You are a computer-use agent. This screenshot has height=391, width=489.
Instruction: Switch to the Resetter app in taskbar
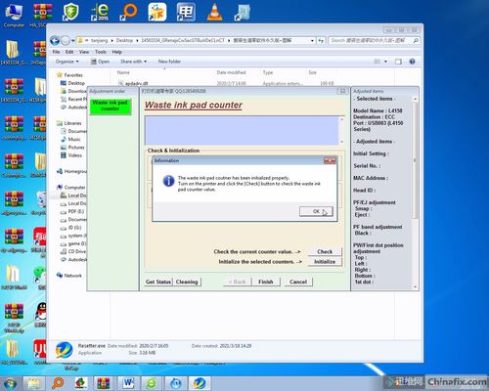(200, 383)
